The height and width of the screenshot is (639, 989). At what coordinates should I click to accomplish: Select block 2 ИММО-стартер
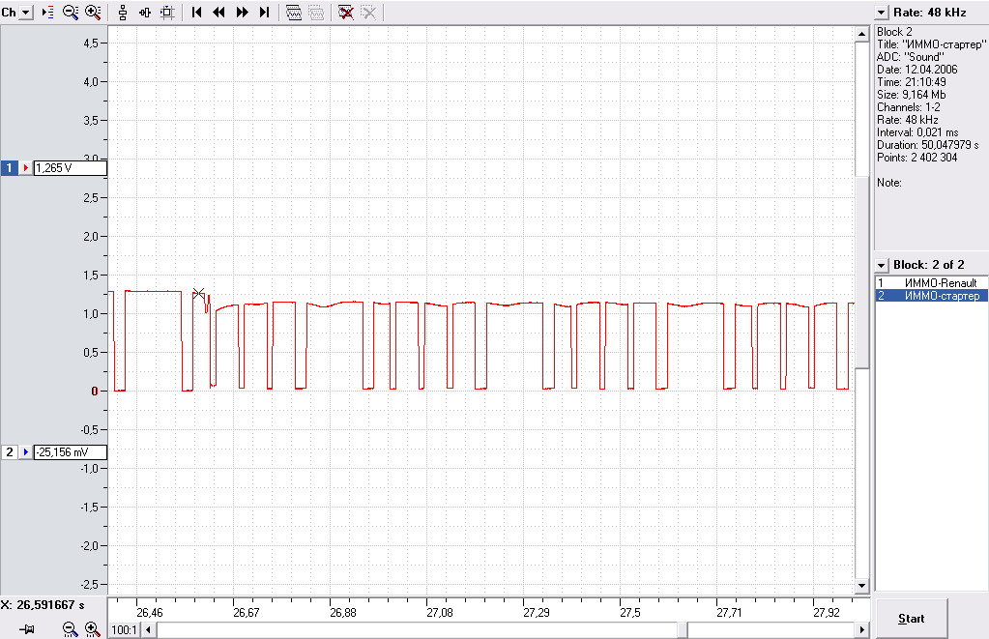(931, 296)
